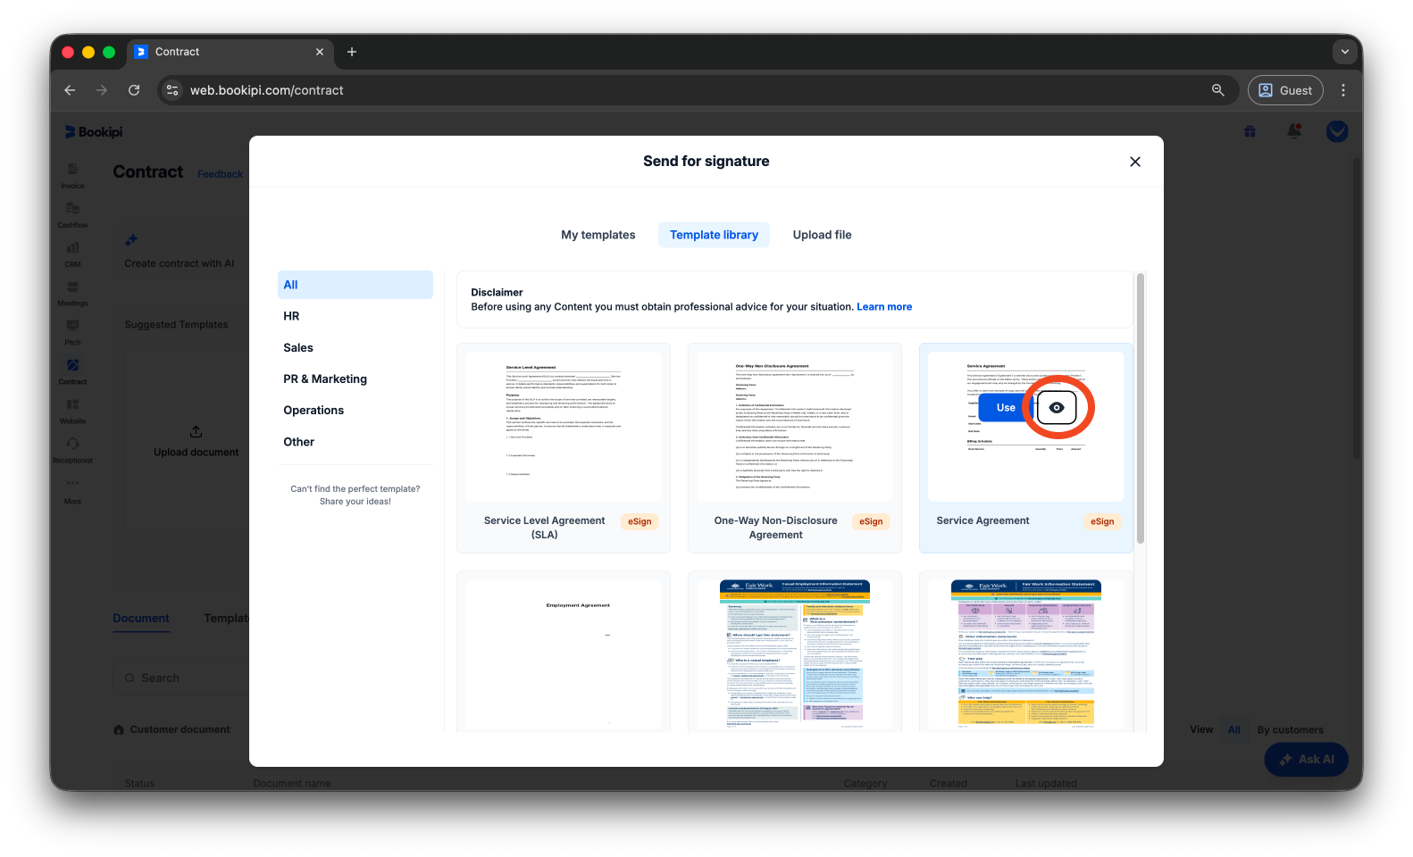The image size is (1413, 857).
Task: Go back in browser
Action: point(70,90)
